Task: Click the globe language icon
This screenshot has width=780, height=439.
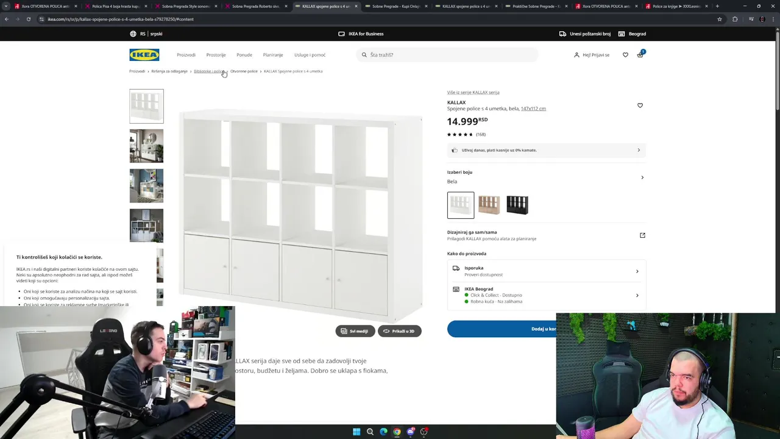Action: coord(133,34)
